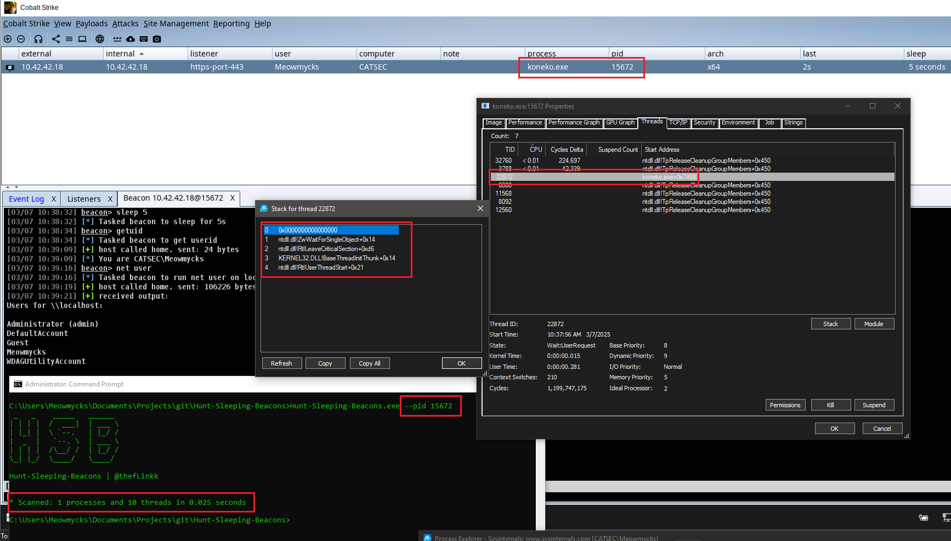Open the Job tab in Properties

click(769, 123)
